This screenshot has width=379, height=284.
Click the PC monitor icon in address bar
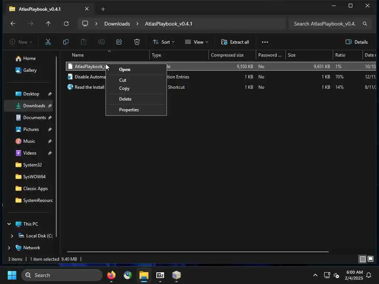pos(85,24)
